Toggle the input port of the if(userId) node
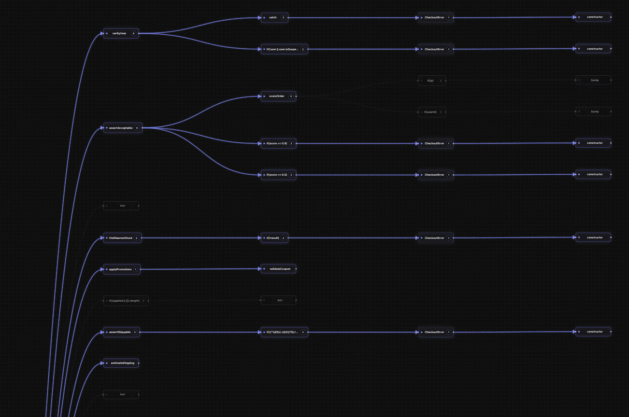 [x=419, y=112]
